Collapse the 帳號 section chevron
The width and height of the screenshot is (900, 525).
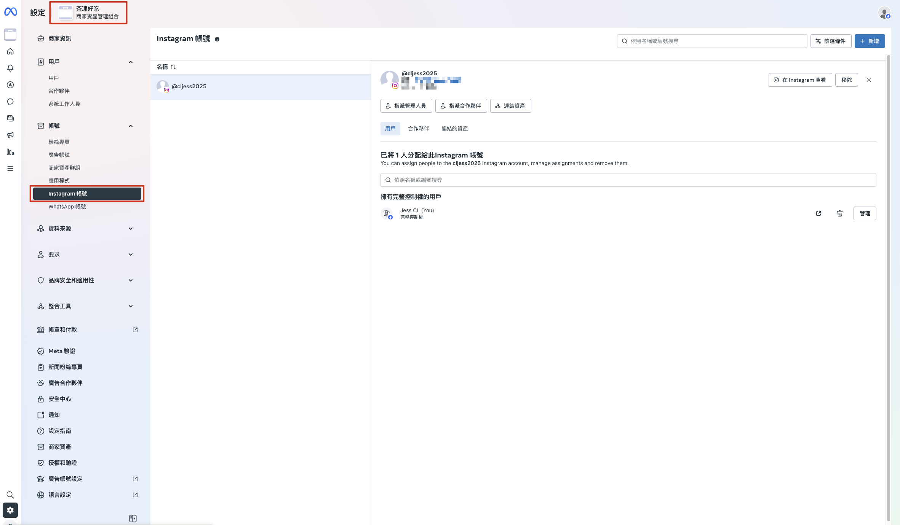click(x=131, y=126)
